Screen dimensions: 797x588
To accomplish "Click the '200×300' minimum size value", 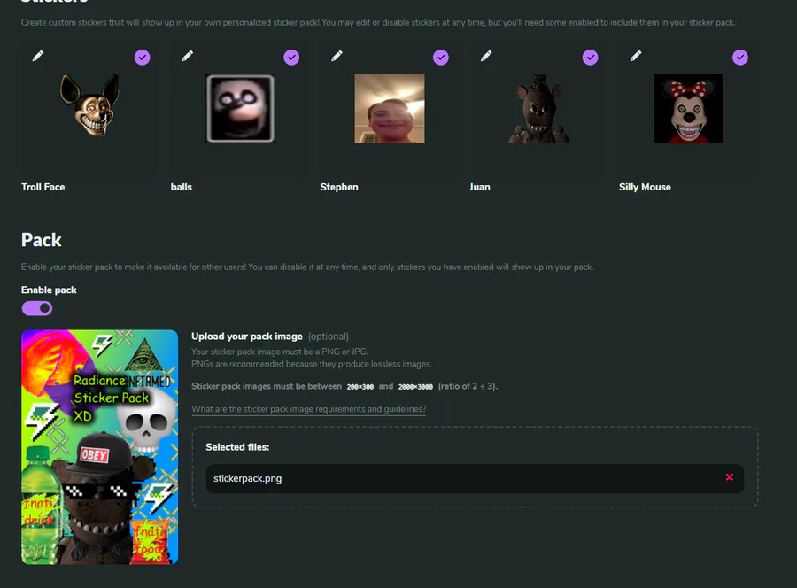I will click(x=360, y=387).
